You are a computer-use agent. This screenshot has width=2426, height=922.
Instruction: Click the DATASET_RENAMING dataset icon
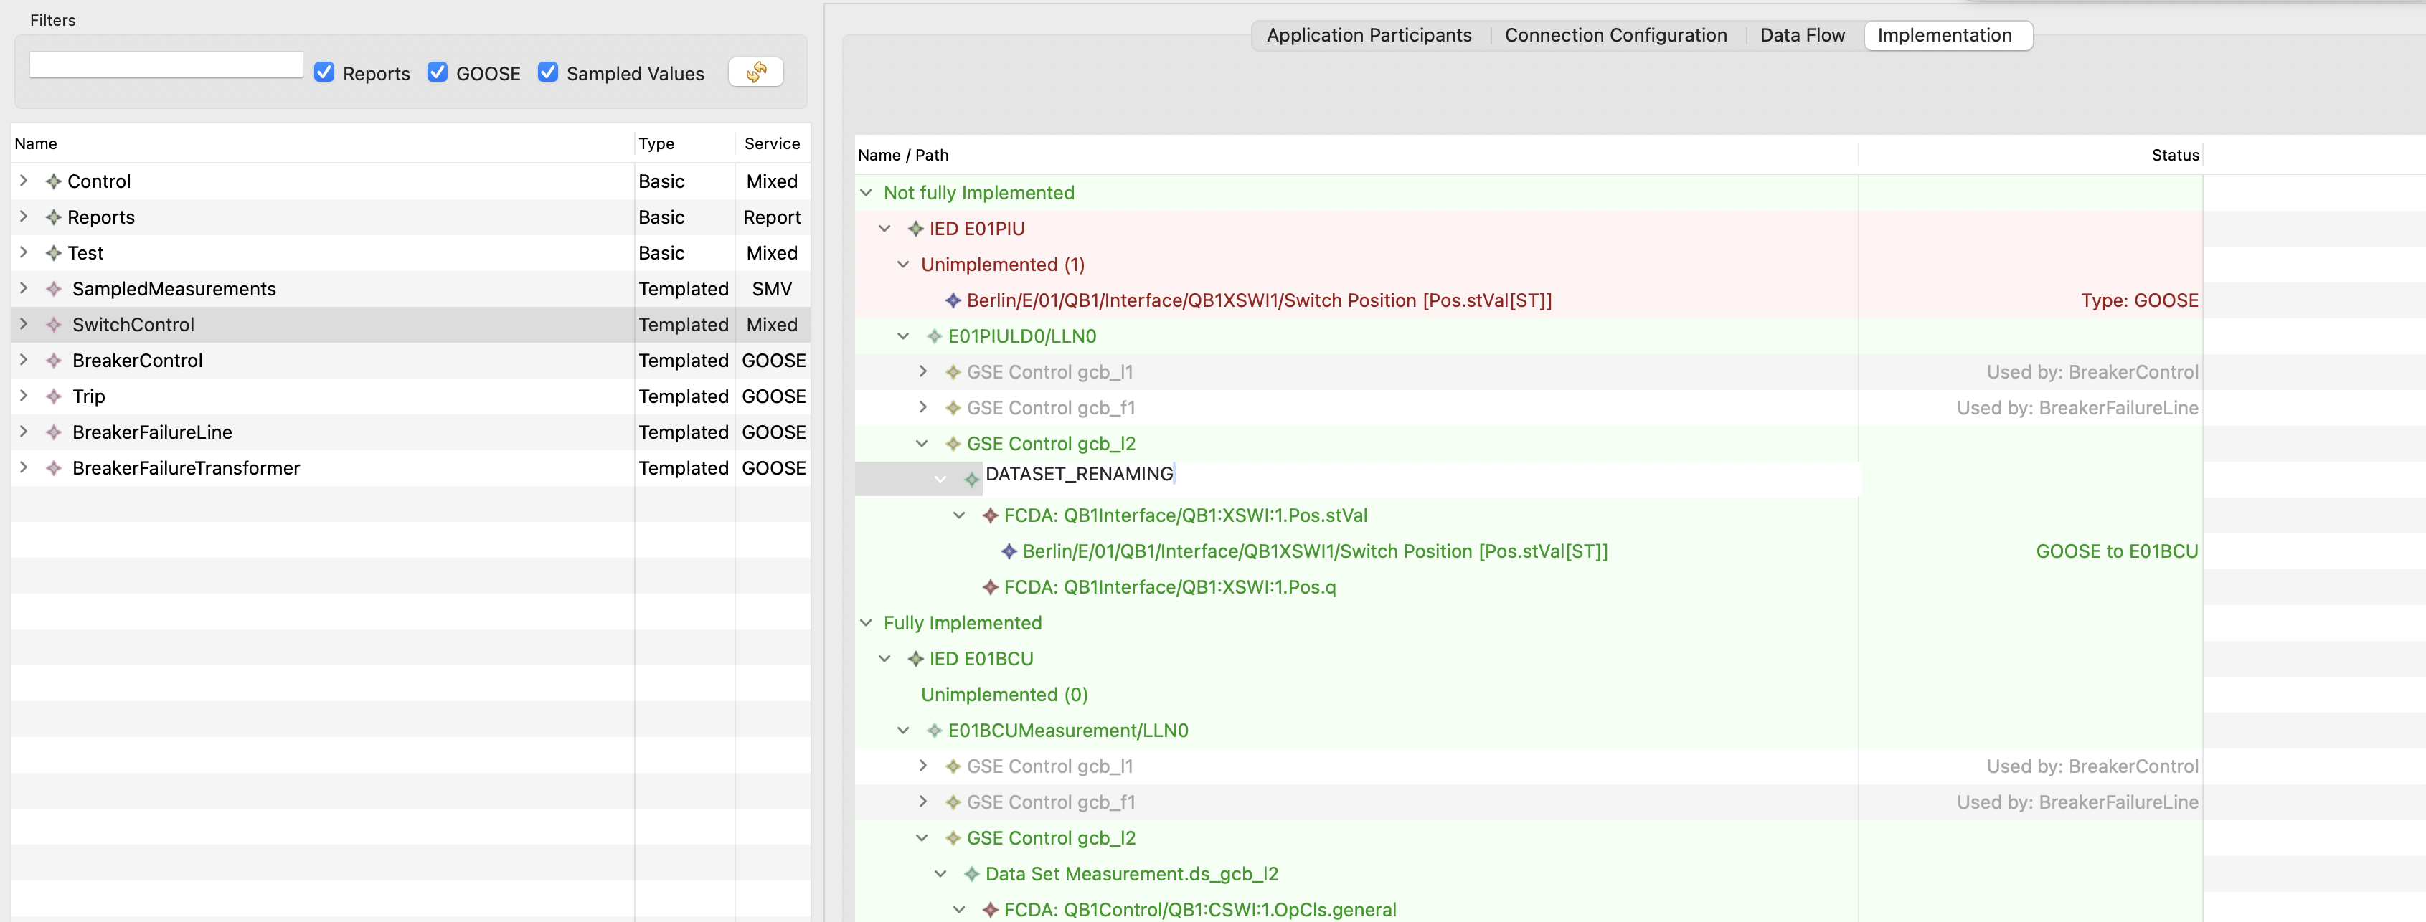click(x=972, y=479)
